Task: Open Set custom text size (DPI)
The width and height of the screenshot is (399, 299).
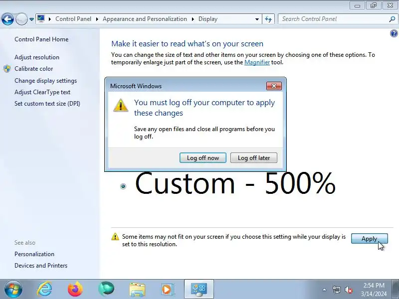Action: [x=47, y=104]
